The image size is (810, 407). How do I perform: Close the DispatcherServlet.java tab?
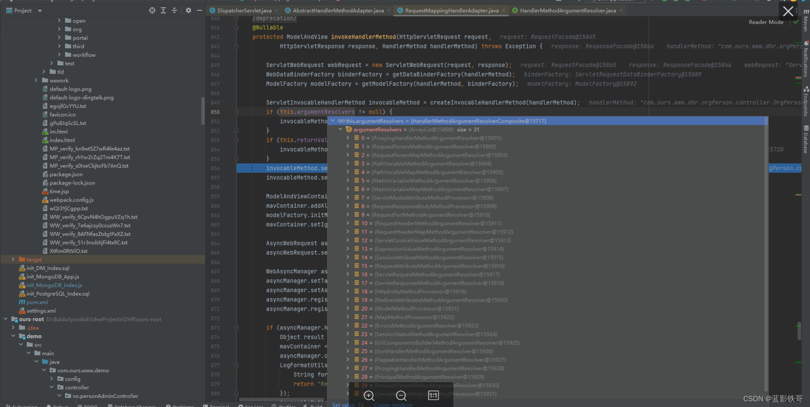click(277, 10)
